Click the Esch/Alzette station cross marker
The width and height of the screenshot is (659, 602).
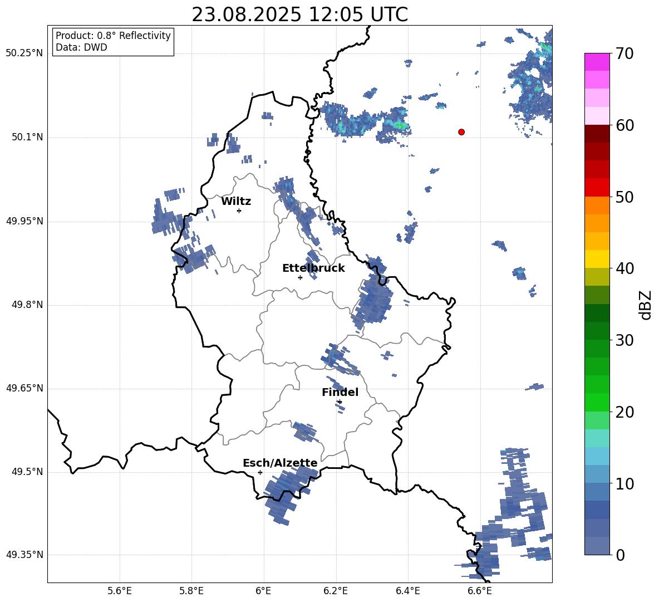point(260,472)
